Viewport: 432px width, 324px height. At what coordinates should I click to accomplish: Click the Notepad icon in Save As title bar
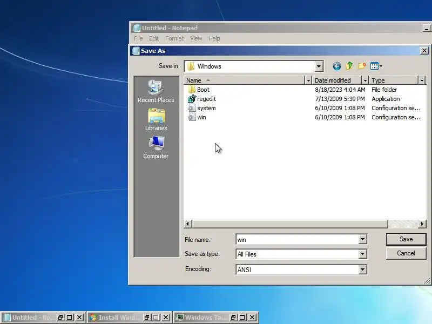tap(136, 51)
